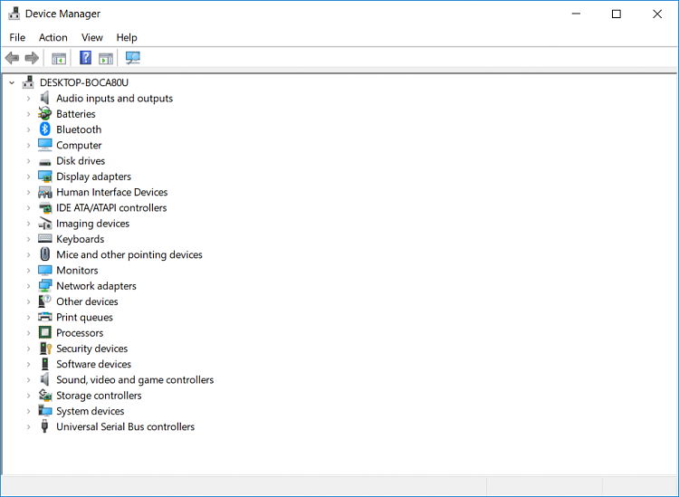This screenshot has height=497, width=679.
Task: Select Sound, video and game controllers
Action: pos(135,379)
